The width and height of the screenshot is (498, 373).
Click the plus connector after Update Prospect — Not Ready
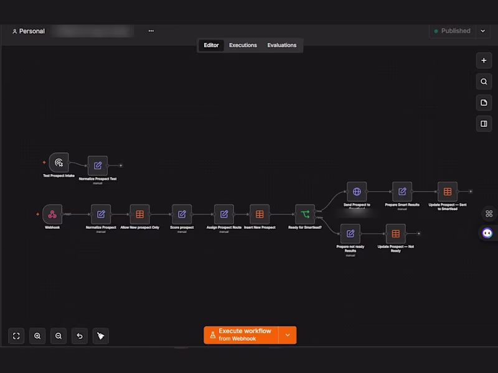pos(418,234)
